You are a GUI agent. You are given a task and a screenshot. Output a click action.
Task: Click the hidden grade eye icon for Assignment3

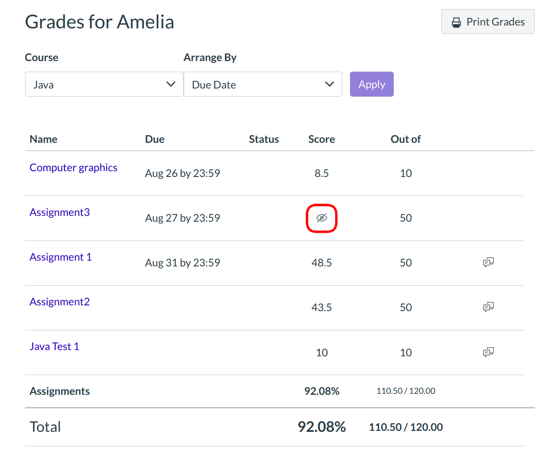pos(322,218)
